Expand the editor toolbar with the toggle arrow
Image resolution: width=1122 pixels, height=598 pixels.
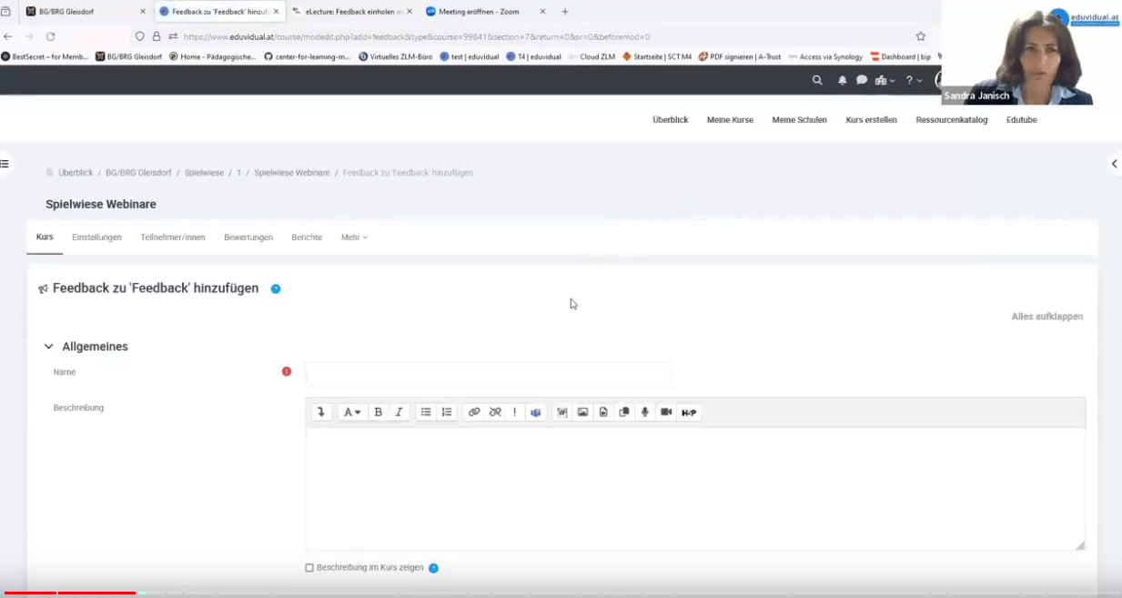pyautogui.click(x=320, y=412)
